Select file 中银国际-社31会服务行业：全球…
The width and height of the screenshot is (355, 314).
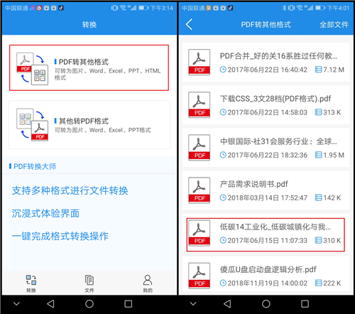click(x=266, y=148)
